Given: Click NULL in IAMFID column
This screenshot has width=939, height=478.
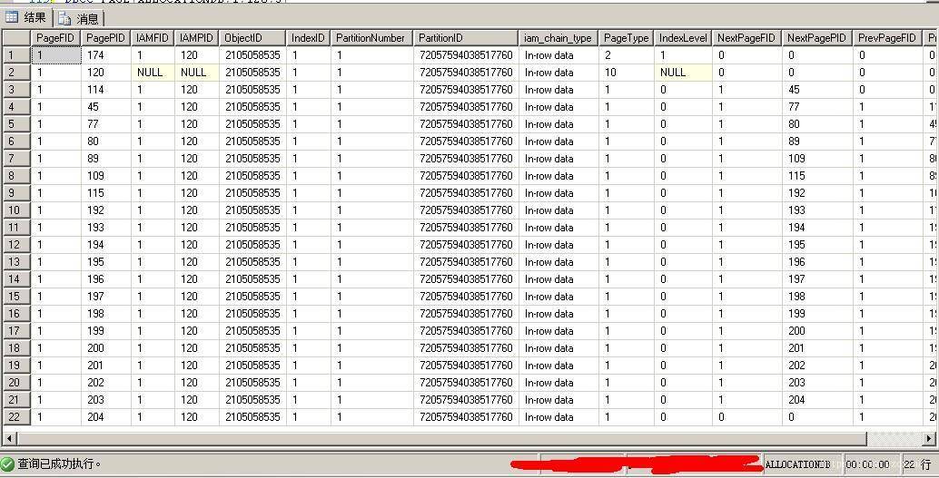Looking at the screenshot, I should (153, 73).
